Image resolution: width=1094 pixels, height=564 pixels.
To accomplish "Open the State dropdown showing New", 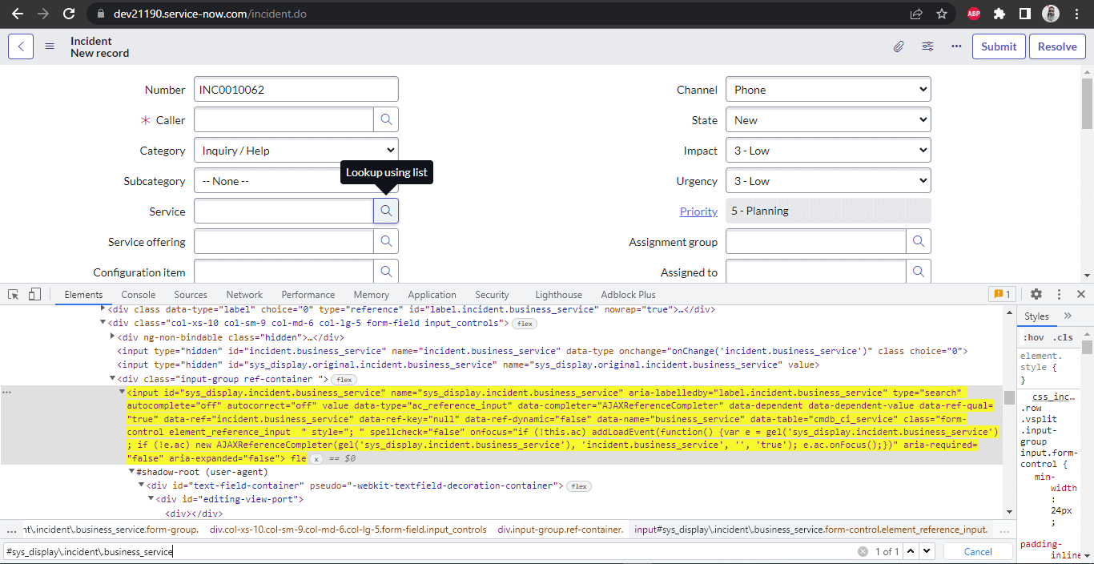I will (828, 119).
